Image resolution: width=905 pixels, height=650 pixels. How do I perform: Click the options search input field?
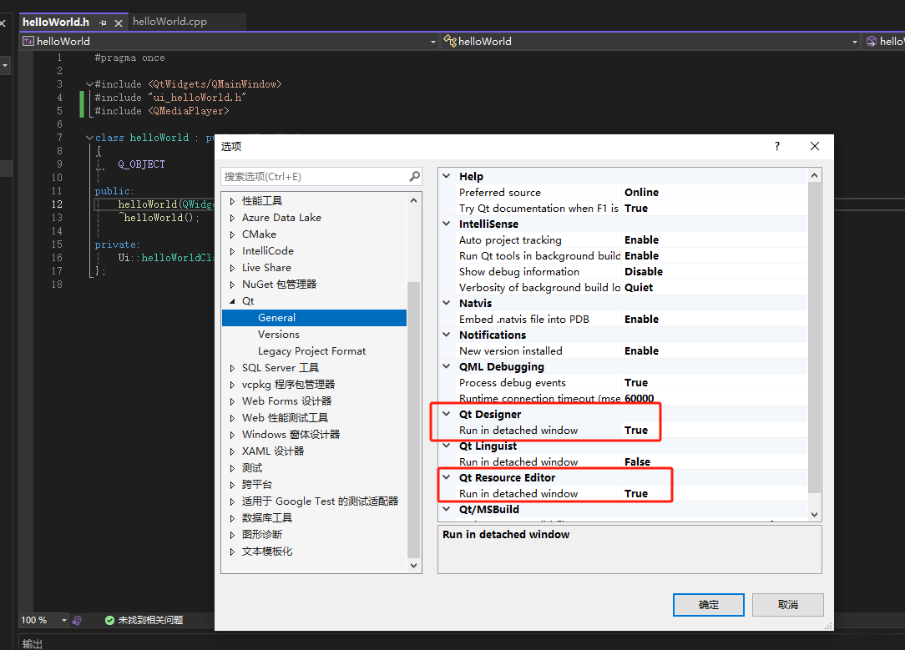pyautogui.click(x=314, y=176)
